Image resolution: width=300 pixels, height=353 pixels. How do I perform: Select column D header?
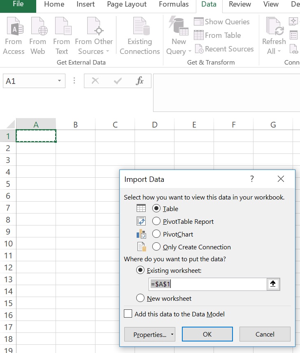click(154, 124)
